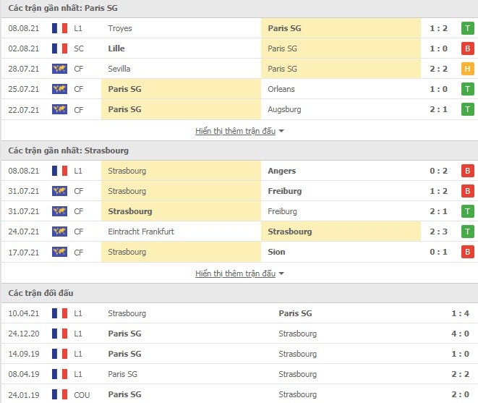Click the orange H badge for Sevilla draw

468,69
